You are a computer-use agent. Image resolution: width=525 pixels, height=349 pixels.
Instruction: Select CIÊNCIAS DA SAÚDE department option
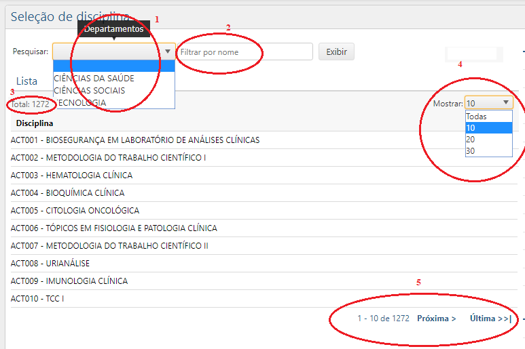pos(94,78)
